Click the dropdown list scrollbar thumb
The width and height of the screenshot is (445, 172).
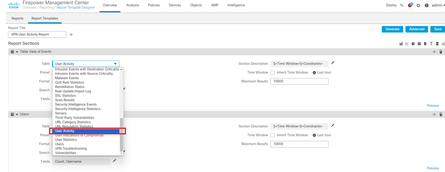[122, 135]
